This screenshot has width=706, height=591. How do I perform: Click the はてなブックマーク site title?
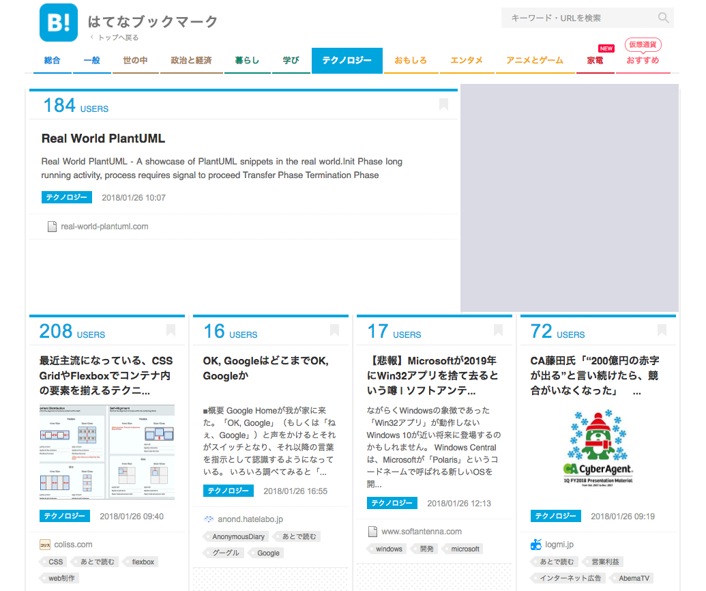point(153,21)
